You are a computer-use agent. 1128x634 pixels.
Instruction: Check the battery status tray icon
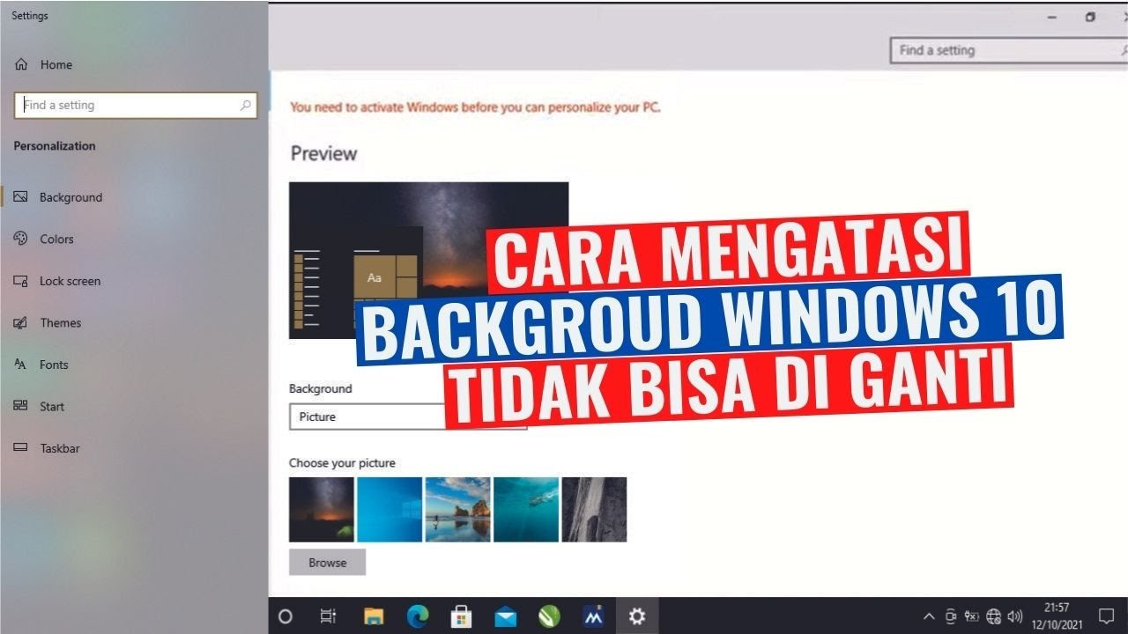972,616
